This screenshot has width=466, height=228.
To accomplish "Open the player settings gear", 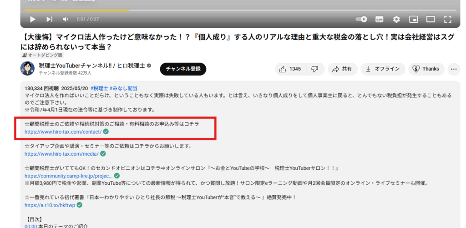I will point(396,19).
